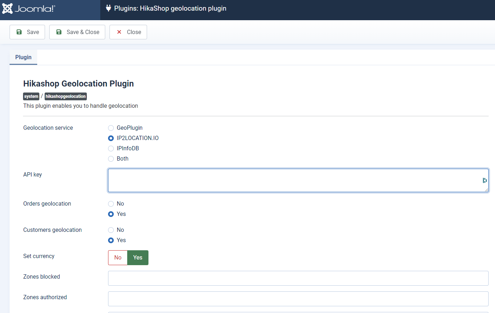Switch Set currency toggle to Yes
This screenshot has width=495, height=313.
click(138, 258)
